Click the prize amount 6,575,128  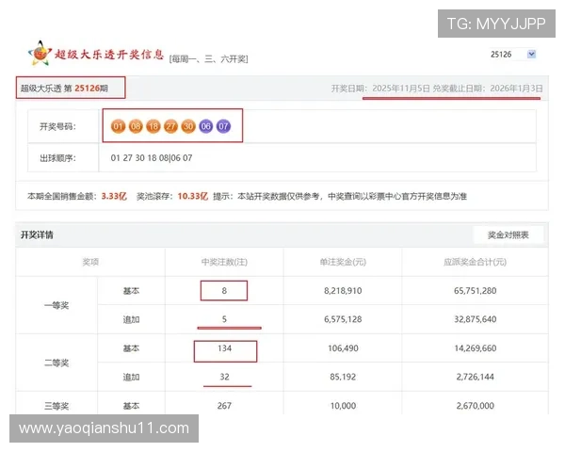click(x=343, y=319)
